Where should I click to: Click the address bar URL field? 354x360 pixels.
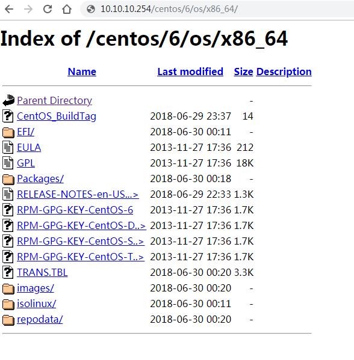[x=216, y=9]
